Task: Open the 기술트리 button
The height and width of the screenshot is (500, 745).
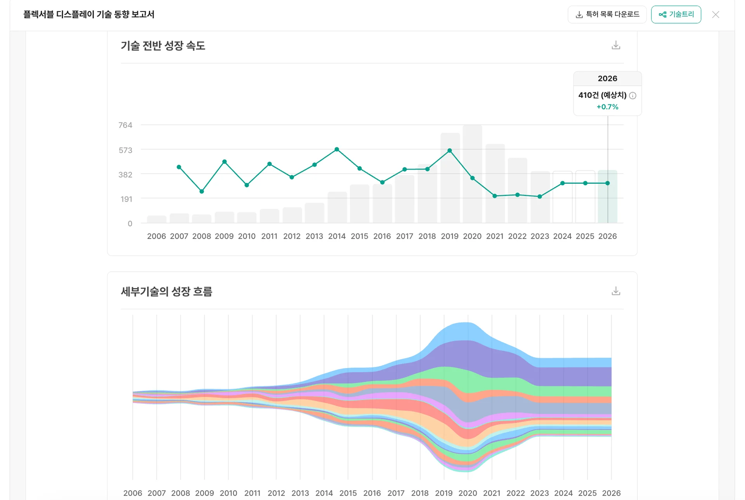Action: click(x=676, y=15)
